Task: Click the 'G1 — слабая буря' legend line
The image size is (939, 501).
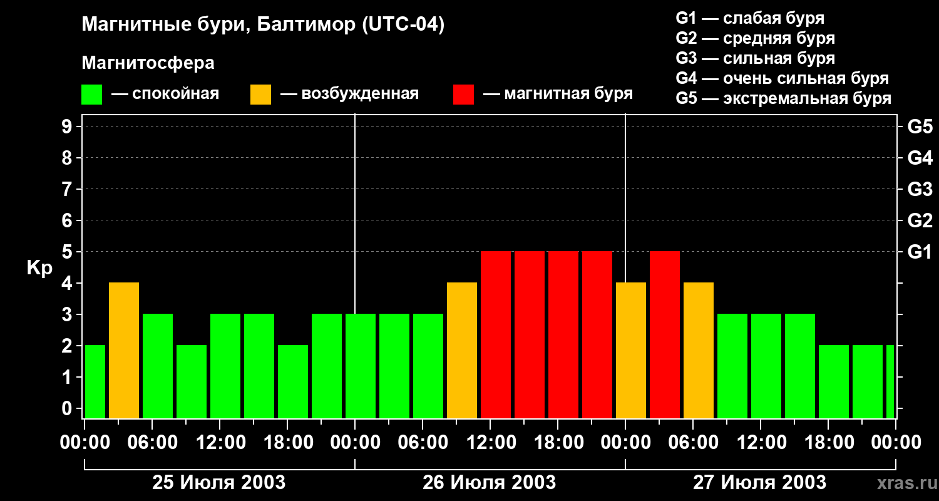Action: click(x=750, y=18)
